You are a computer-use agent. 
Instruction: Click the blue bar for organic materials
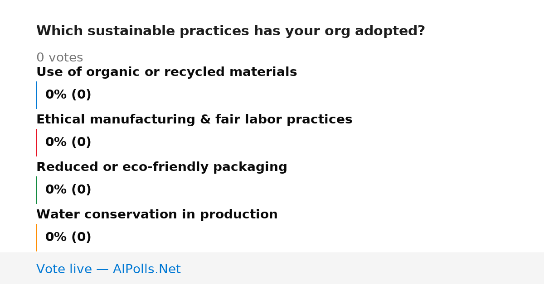[36, 95]
